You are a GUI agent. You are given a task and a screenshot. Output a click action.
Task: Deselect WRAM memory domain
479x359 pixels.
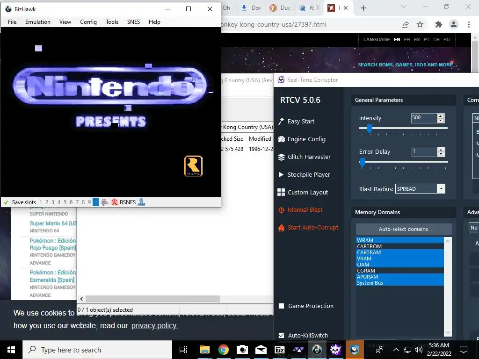click(x=399, y=240)
